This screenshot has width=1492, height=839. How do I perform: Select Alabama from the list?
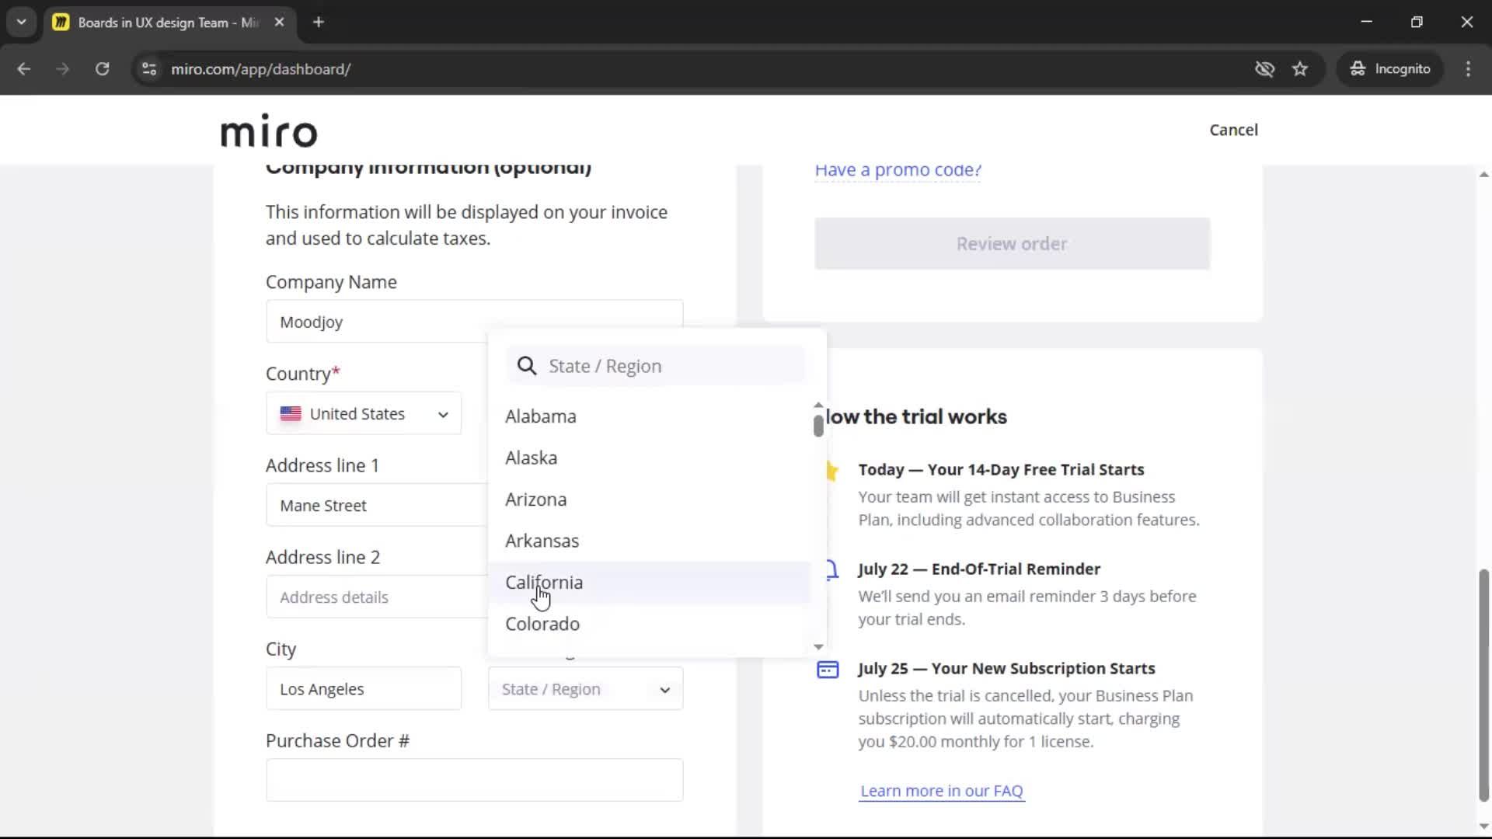(650, 416)
